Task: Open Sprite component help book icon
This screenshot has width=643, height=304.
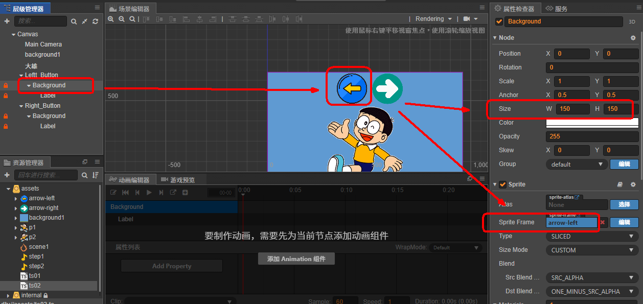Action: tap(620, 184)
